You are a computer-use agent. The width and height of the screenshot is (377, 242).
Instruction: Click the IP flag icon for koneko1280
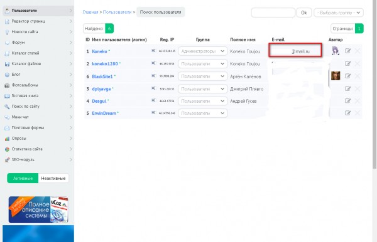point(154,63)
